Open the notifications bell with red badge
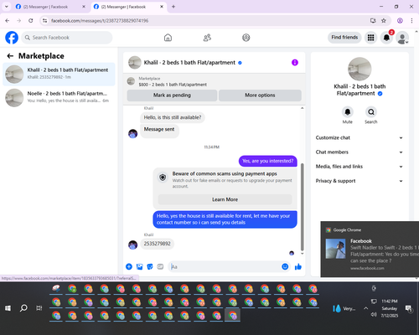This screenshot has height=335, width=419. (386, 38)
